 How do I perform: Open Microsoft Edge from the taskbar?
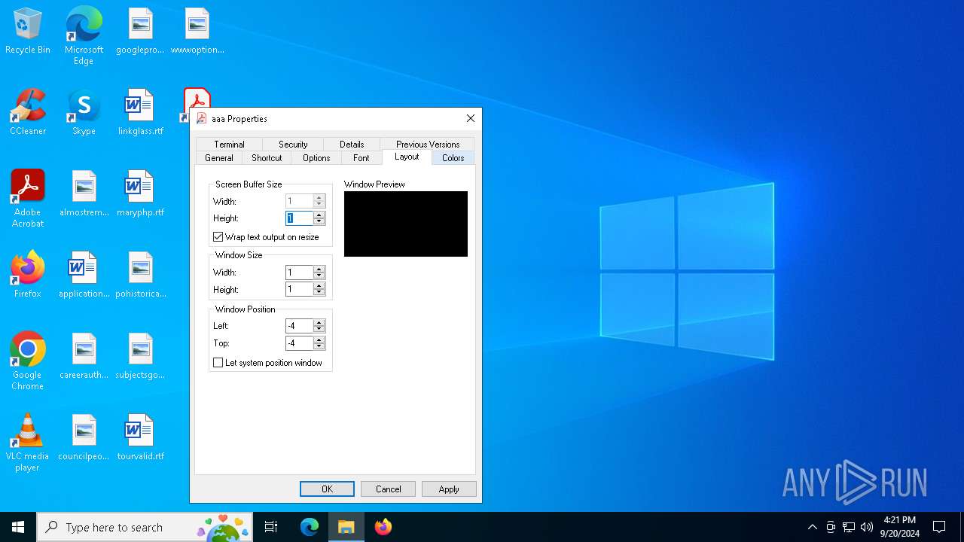click(310, 527)
